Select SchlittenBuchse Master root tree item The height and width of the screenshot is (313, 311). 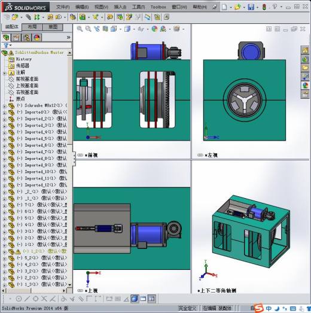pyautogui.click(x=39, y=53)
